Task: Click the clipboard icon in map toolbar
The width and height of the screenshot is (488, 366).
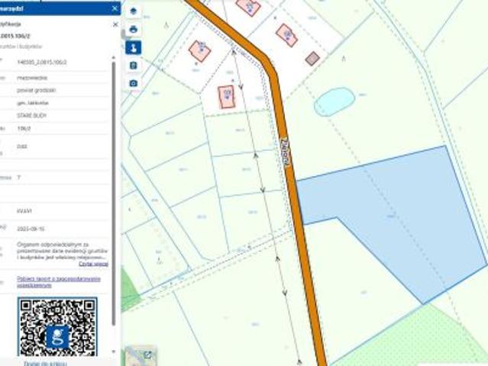Action: (x=133, y=66)
